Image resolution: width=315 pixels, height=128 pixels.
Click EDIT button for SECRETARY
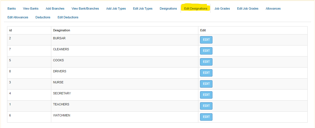(x=206, y=95)
